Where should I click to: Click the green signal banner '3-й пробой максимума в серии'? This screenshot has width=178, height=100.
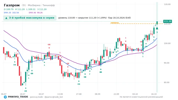[x=30, y=18]
